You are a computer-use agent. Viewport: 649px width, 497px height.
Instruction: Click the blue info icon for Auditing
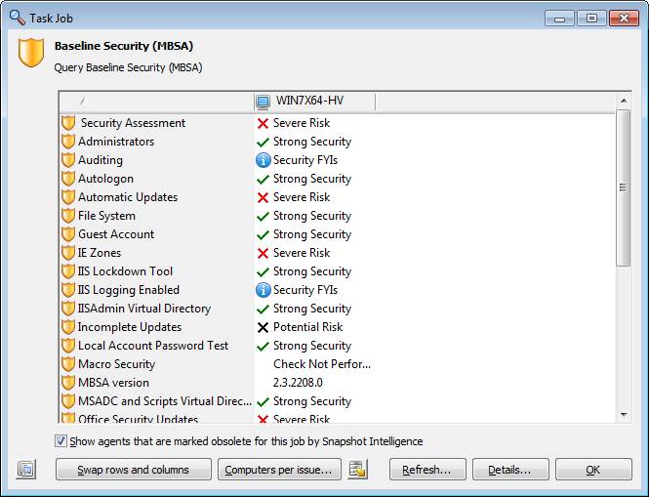point(264,160)
